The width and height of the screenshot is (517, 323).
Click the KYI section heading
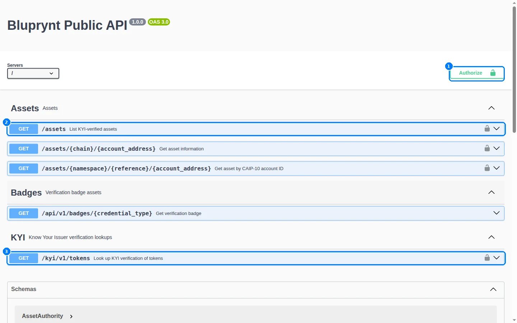pos(18,238)
